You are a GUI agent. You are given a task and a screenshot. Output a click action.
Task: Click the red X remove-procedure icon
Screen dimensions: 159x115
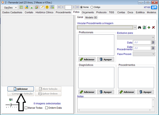153,27
